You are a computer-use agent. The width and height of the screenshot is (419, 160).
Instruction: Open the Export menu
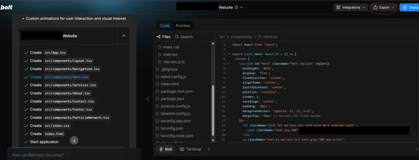(x=383, y=7)
